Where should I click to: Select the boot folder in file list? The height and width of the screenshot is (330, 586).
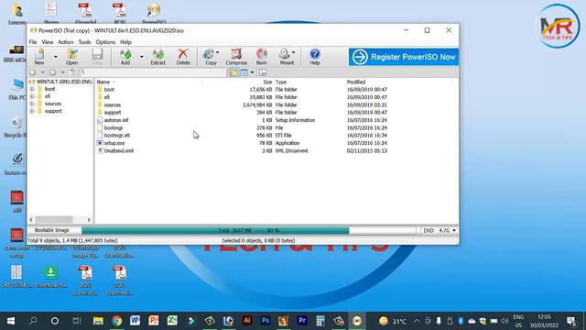(x=109, y=90)
